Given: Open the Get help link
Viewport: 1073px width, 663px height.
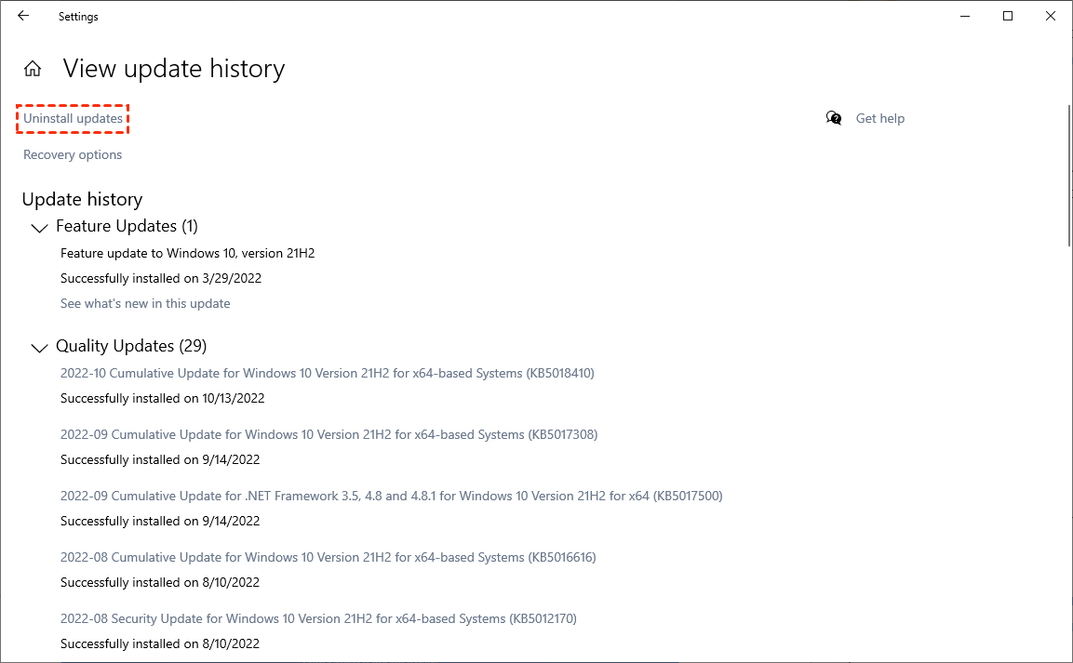Looking at the screenshot, I should point(879,118).
